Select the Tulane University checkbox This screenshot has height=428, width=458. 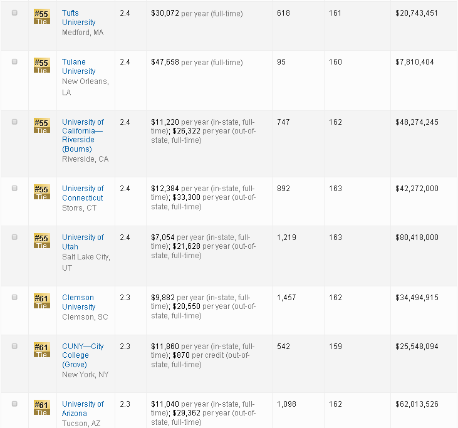(14, 62)
